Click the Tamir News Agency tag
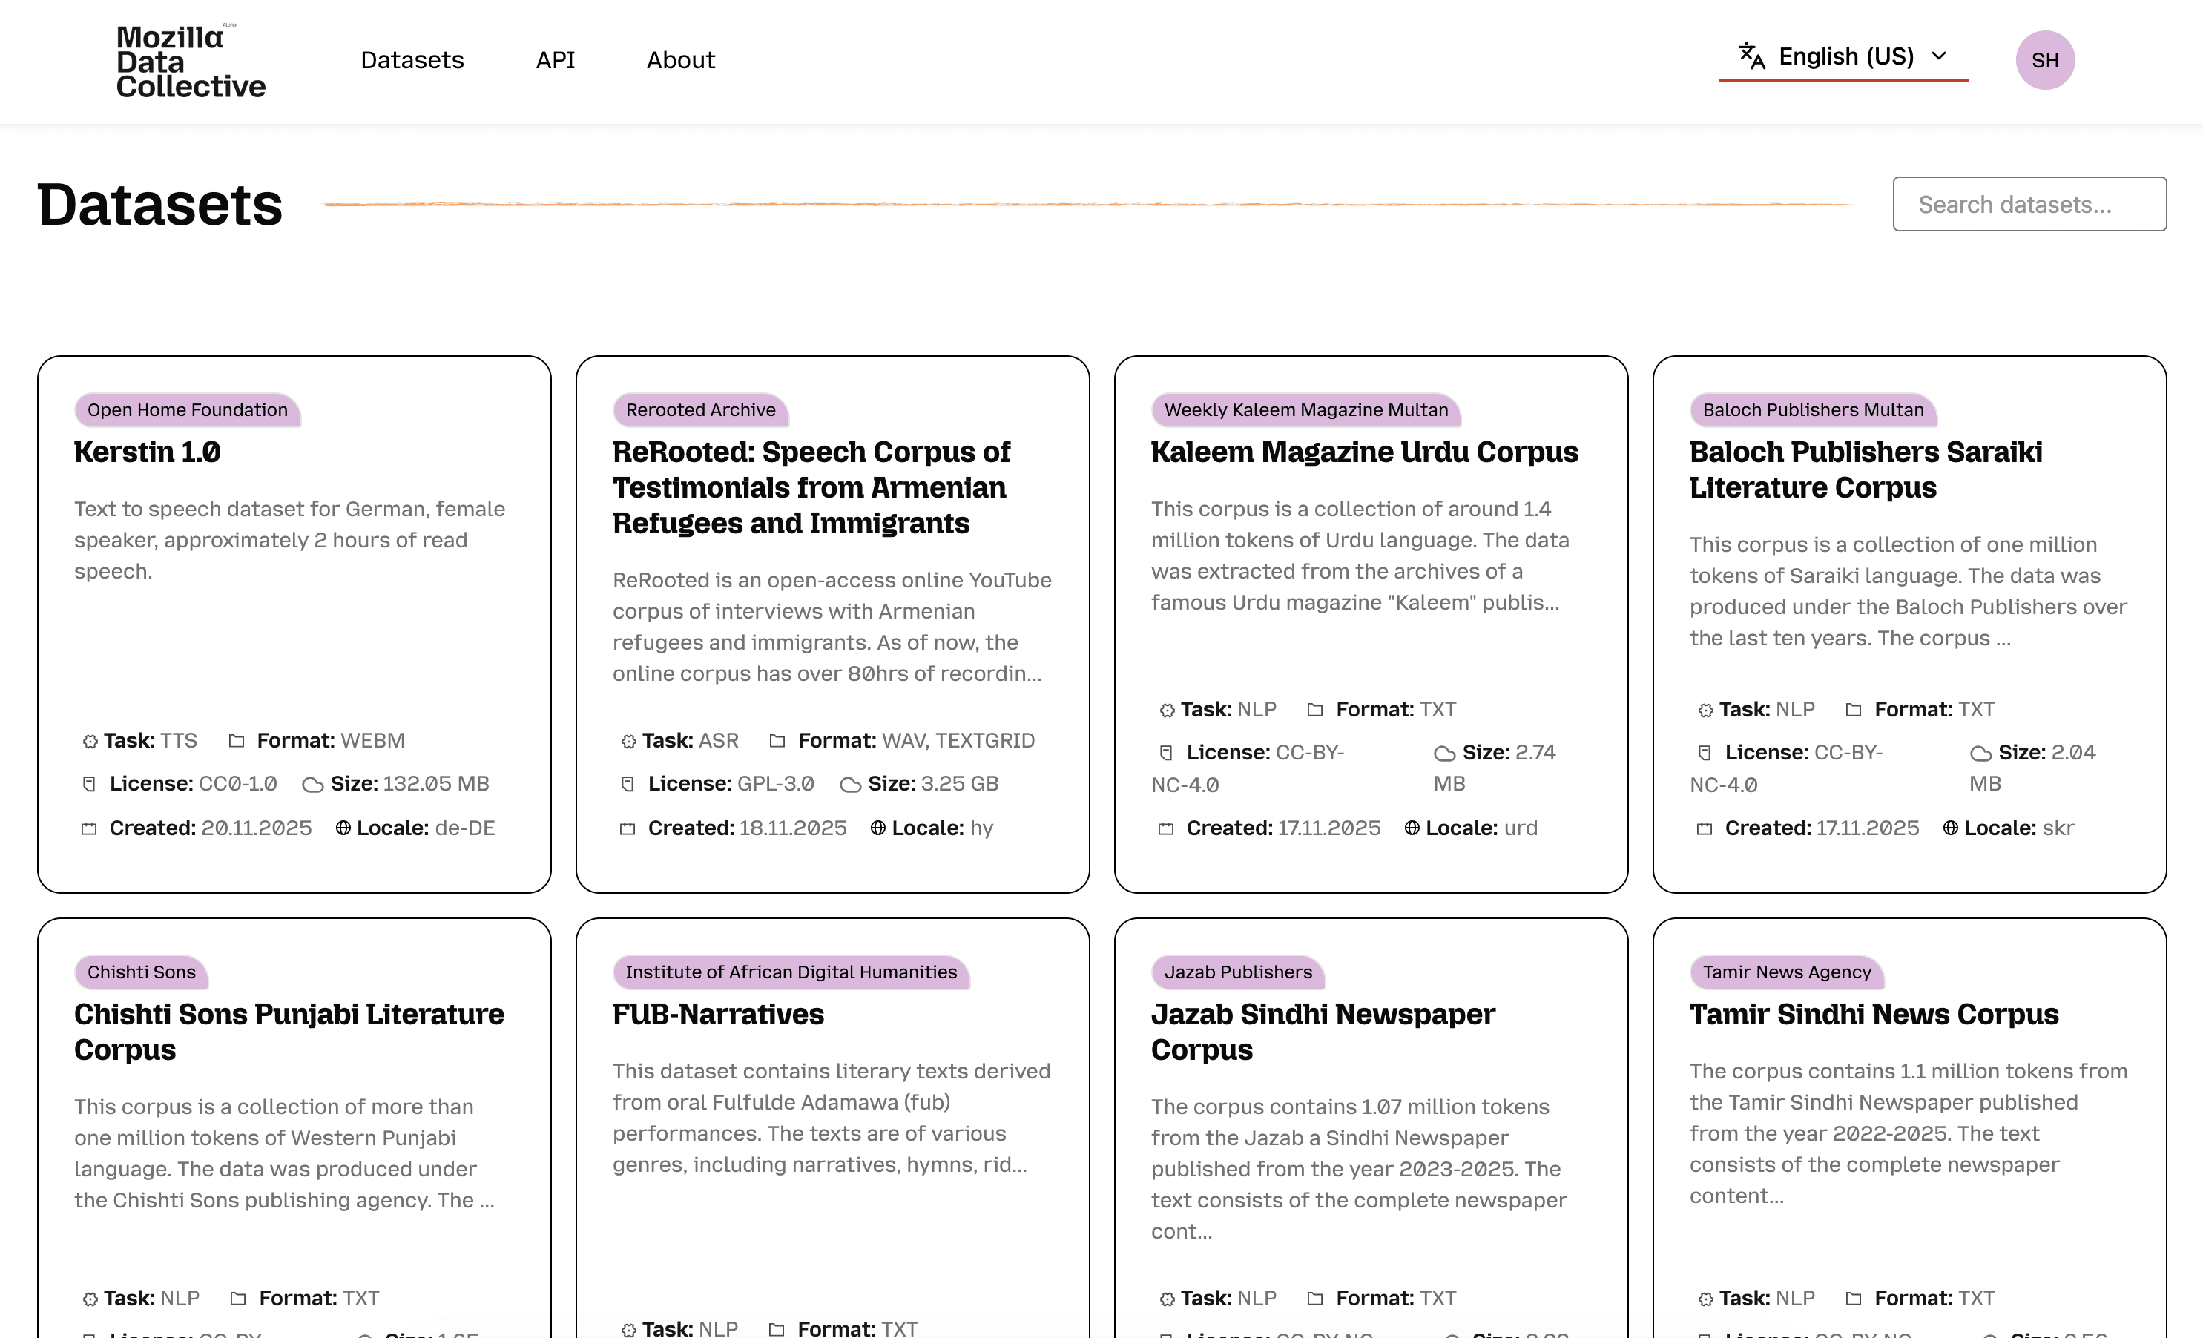2203x1338 pixels. point(1785,972)
